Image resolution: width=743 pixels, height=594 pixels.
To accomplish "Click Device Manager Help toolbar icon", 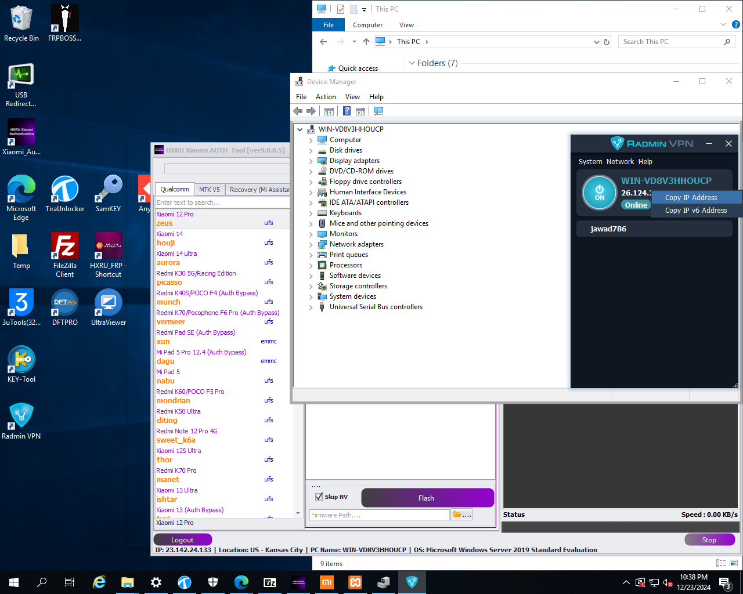I will click(x=347, y=111).
